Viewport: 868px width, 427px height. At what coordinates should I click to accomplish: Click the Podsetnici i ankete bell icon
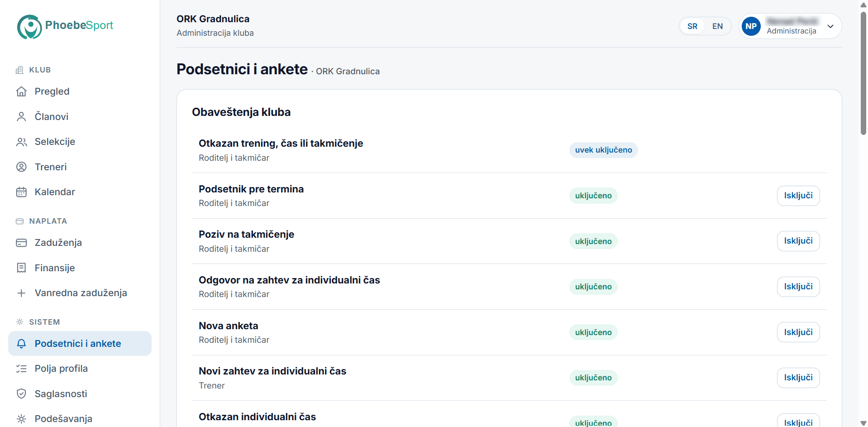[x=21, y=344]
